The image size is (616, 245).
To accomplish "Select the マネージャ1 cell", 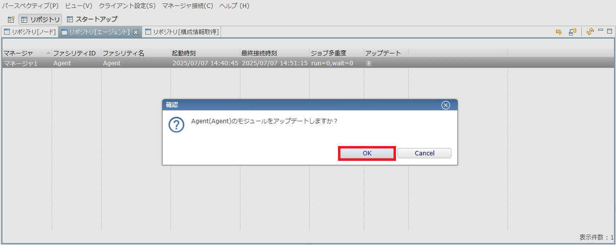I will pyautogui.click(x=27, y=63).
